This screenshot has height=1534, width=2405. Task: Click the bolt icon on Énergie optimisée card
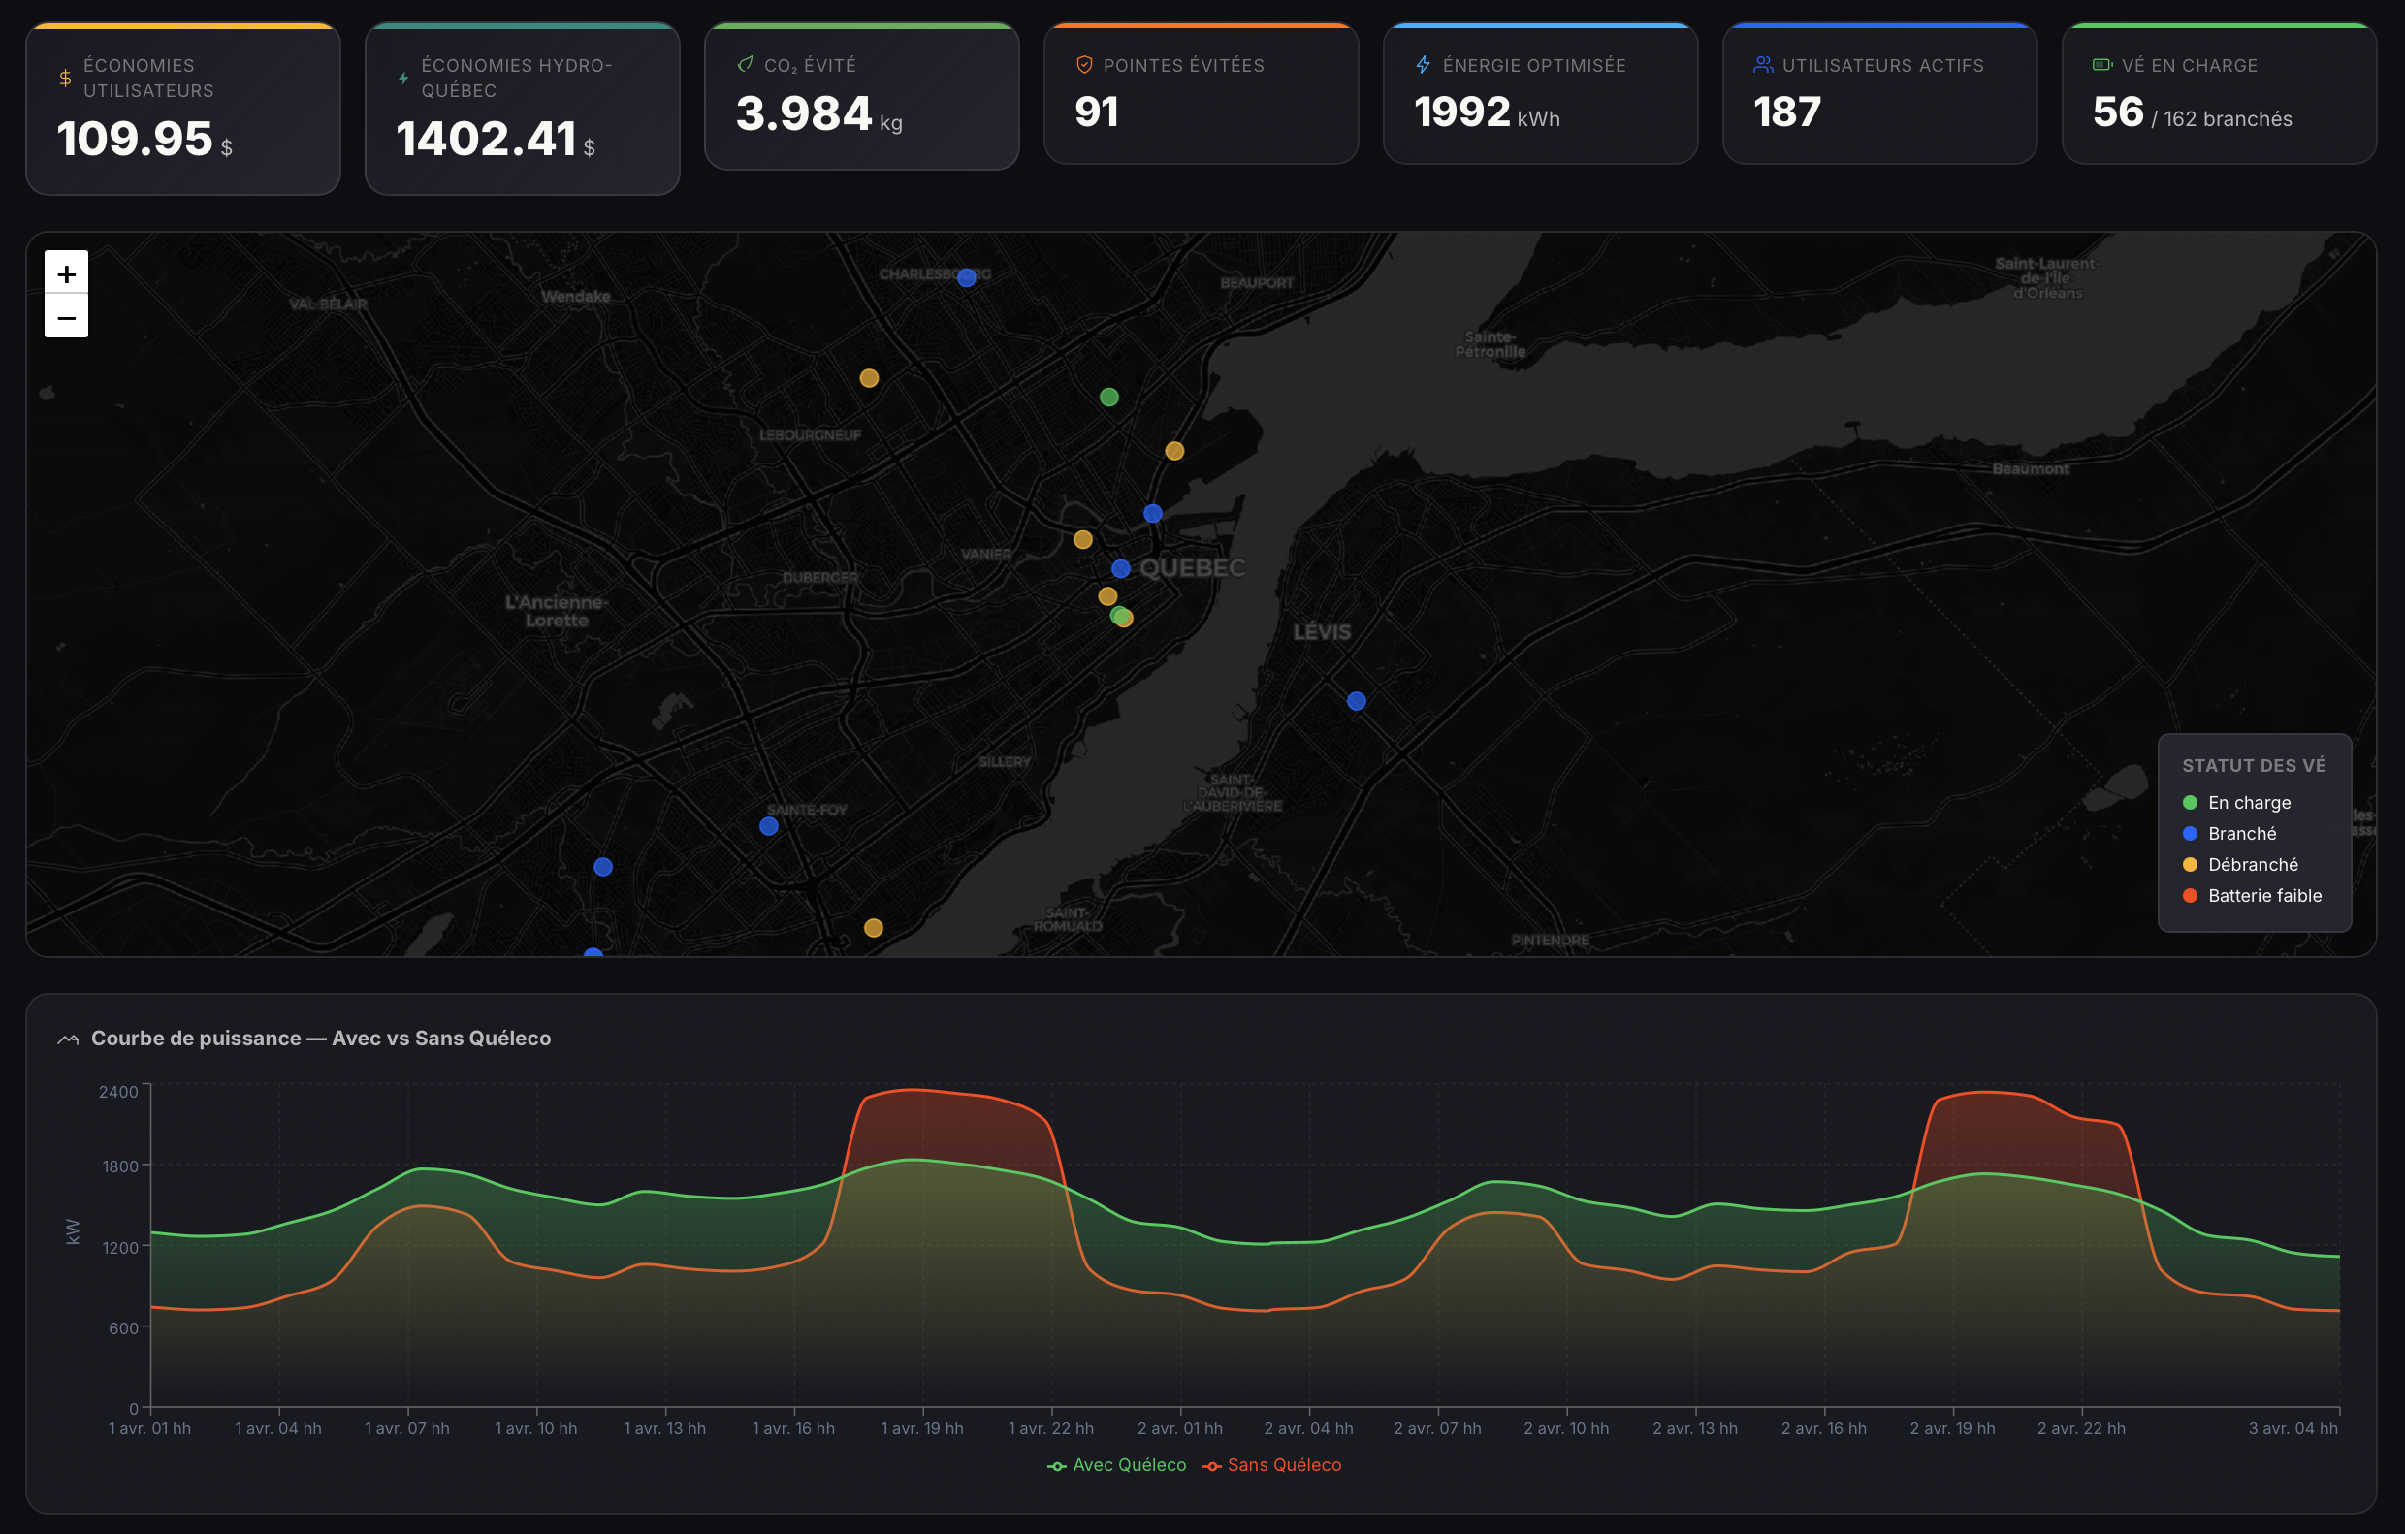tap(1423, 65)
